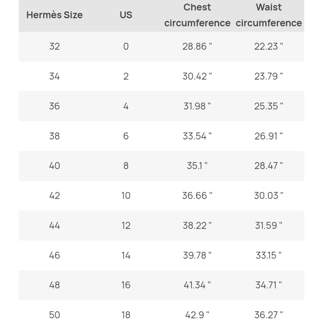Select the 36.27" waist value
323x323 pixels.
coord(268,315)
